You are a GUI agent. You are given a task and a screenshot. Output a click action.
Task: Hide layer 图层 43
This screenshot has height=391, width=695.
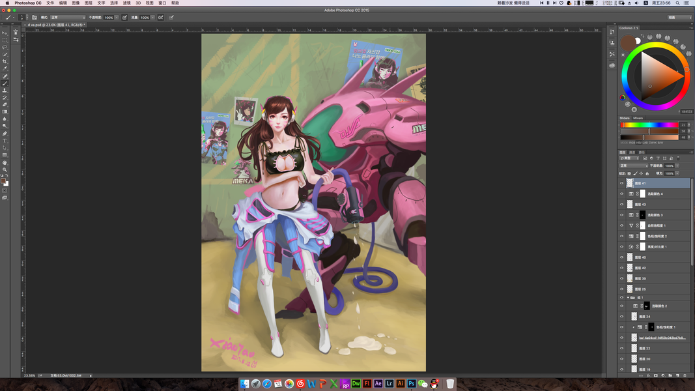pyautogui.click(x=621, y=205)
